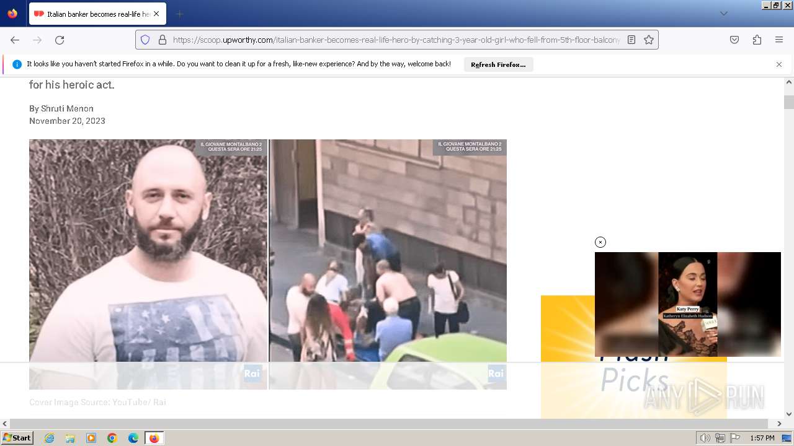
Task: Click vertical scrollbar down arrow
Action: [789, 414]
